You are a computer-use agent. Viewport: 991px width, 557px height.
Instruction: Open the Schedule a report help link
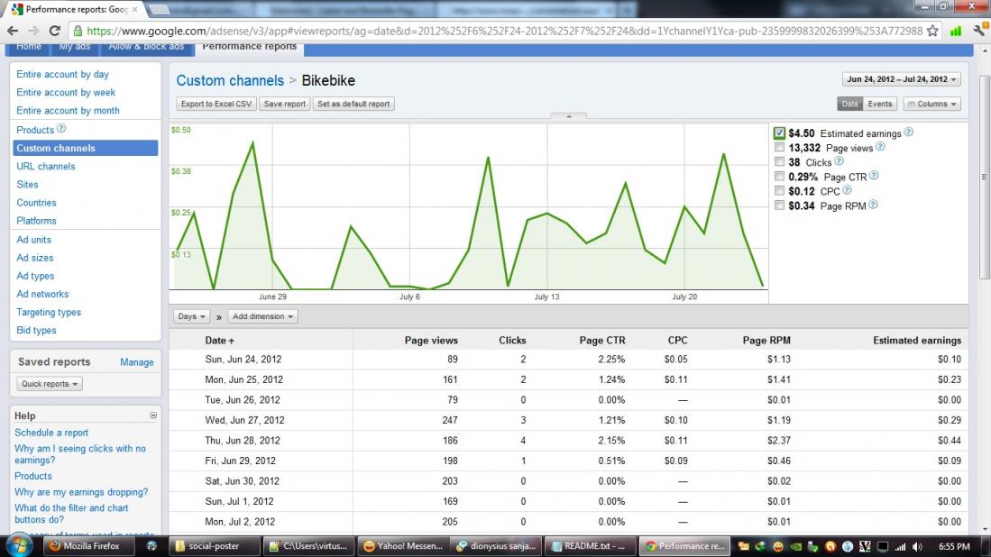[x=51, y=433]
